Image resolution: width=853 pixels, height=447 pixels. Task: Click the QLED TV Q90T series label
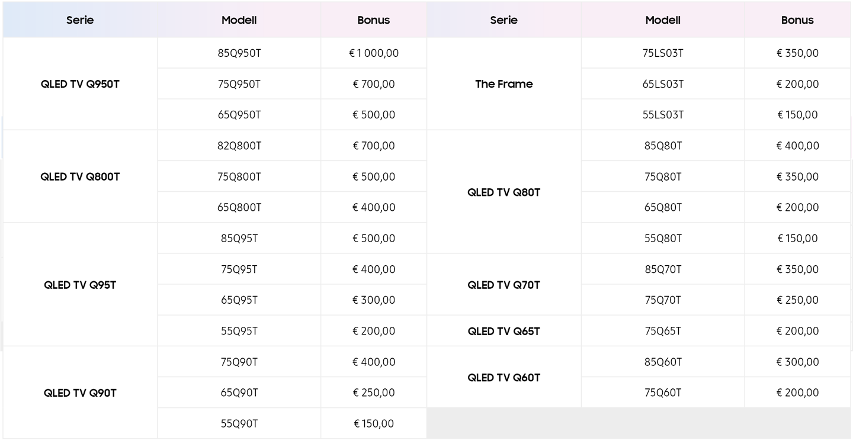click(x=80, y=393)
